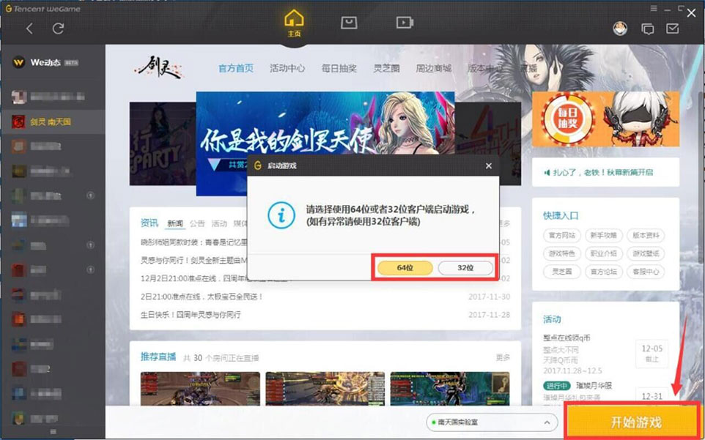Open 版本资料 quick link
Viewport: 705px width, 440px height.
[x=646, y=235]
